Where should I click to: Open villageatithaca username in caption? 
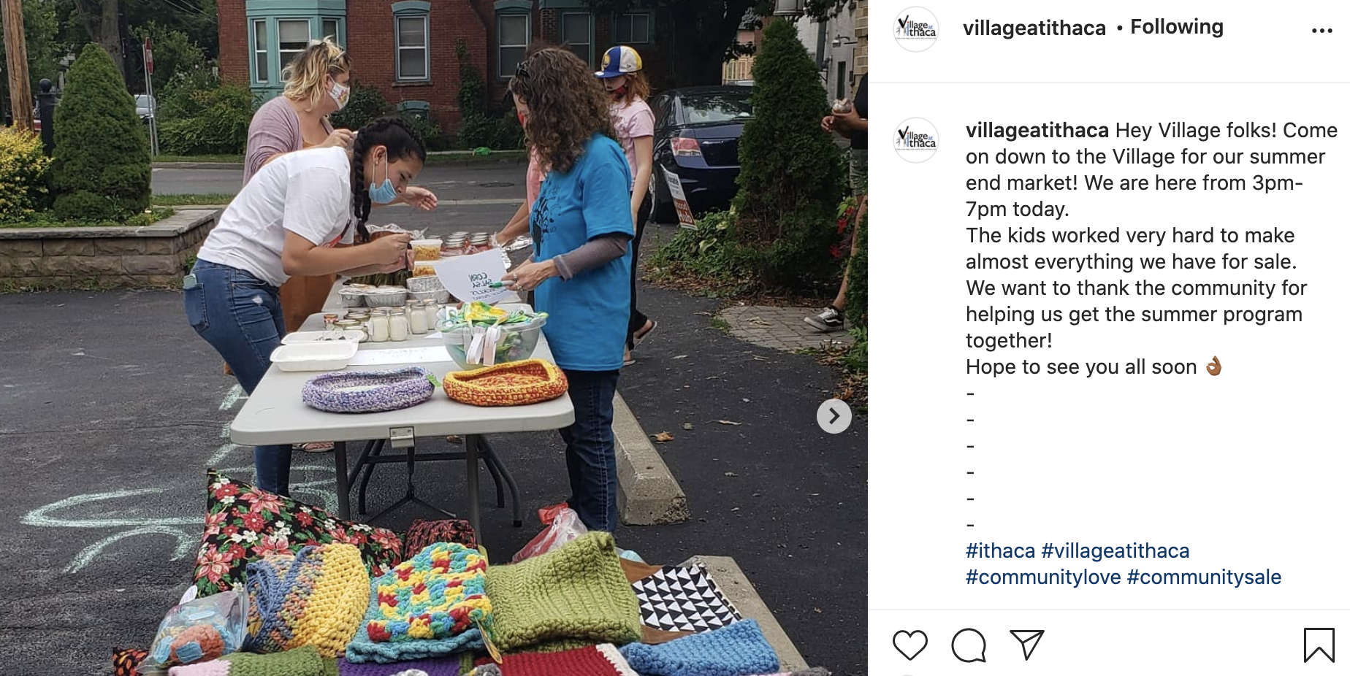1037,130
